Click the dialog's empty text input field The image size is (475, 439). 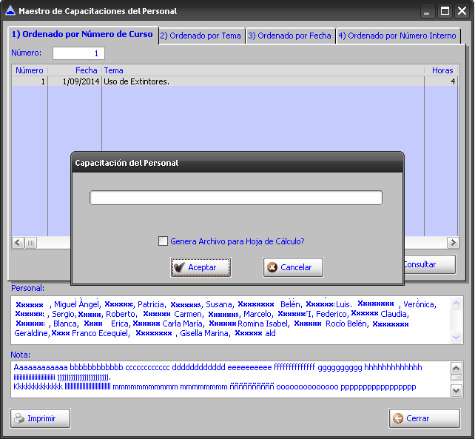click(236, 198)
